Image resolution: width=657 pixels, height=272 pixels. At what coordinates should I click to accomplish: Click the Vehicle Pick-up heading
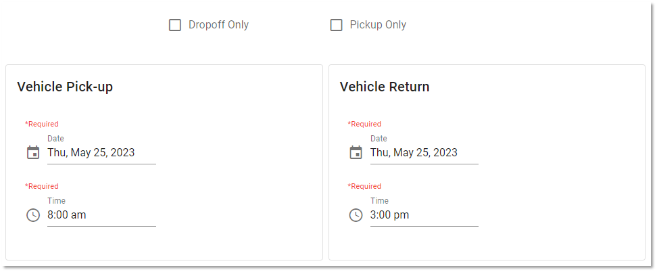coord(65,87)
